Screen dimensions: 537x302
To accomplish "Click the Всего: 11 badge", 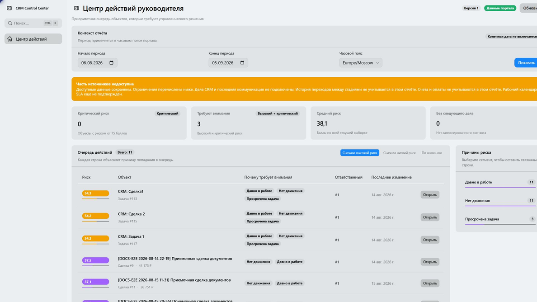I will [x=125, y=152].
